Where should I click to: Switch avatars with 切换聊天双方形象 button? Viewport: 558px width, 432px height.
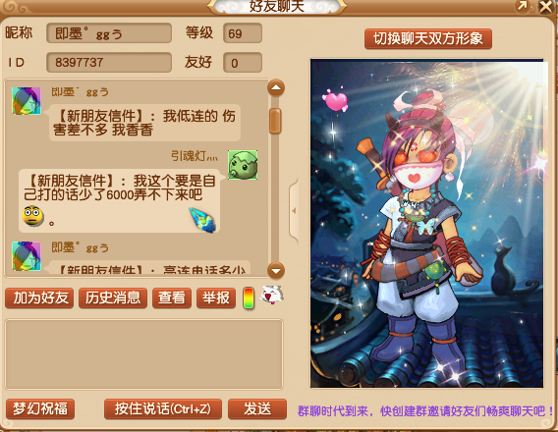[x=428, y=38]
